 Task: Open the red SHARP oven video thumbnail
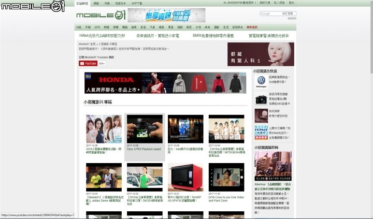click(185, 178)
